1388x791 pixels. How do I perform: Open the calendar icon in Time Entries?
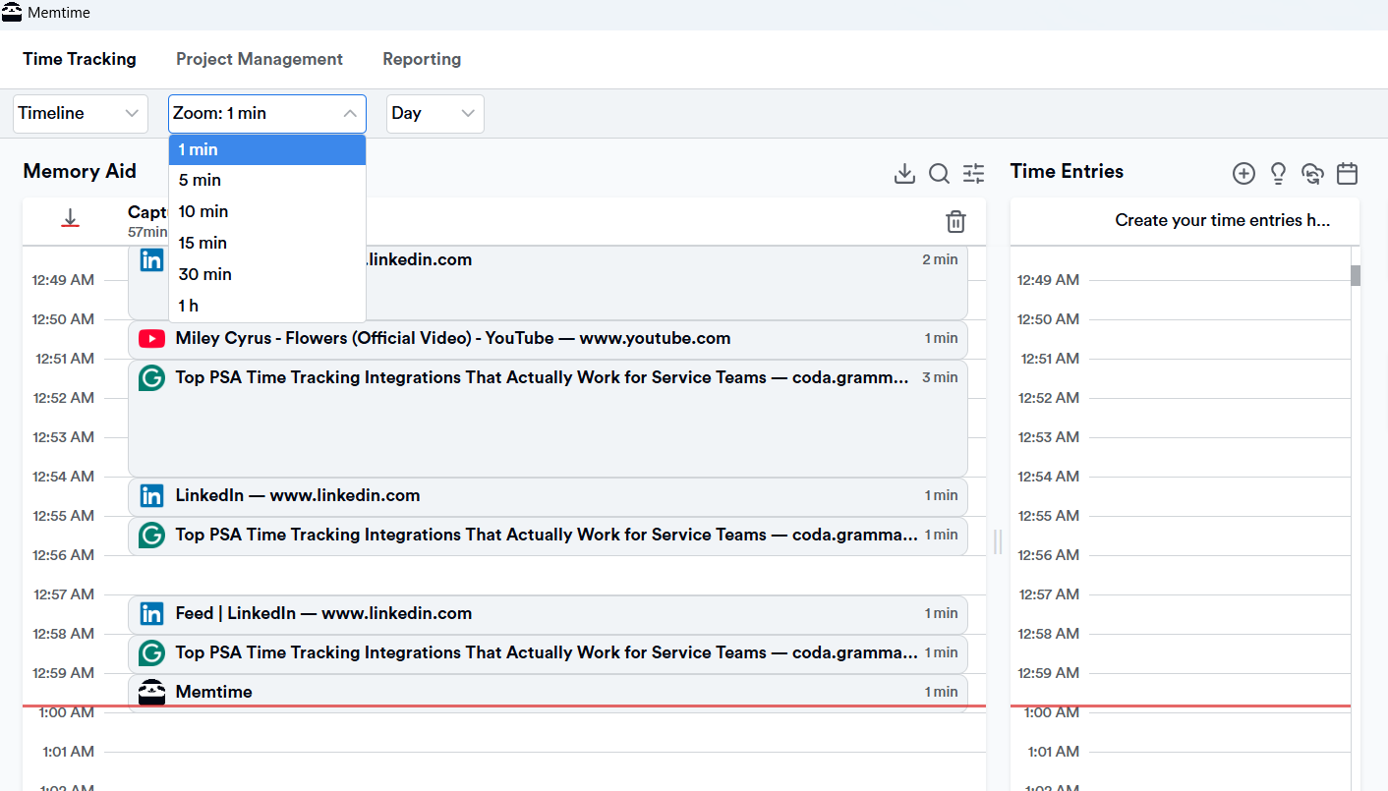pyautogui.click(x=1347, y=173)
